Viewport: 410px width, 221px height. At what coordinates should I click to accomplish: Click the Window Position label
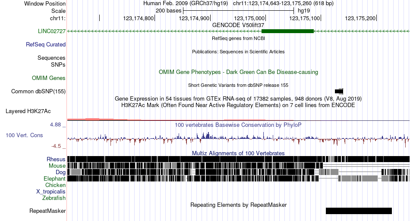45,3
